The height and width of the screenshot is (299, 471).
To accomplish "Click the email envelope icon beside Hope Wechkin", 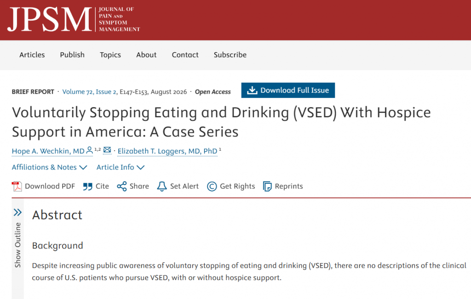I will click(107, 150).
